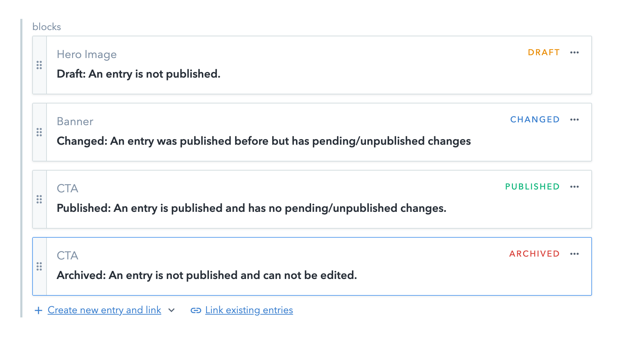Expand the create new entry dropdown arrow

click(x=171, y=310)
